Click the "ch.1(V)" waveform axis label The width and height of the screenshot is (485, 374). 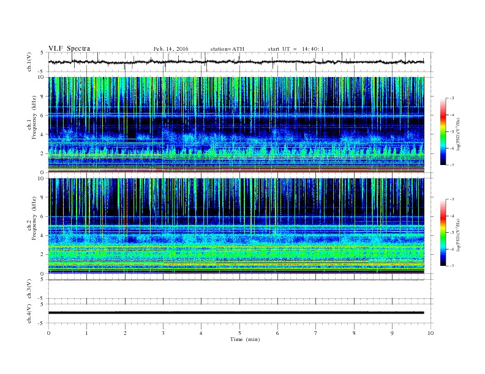click(29, 62)
